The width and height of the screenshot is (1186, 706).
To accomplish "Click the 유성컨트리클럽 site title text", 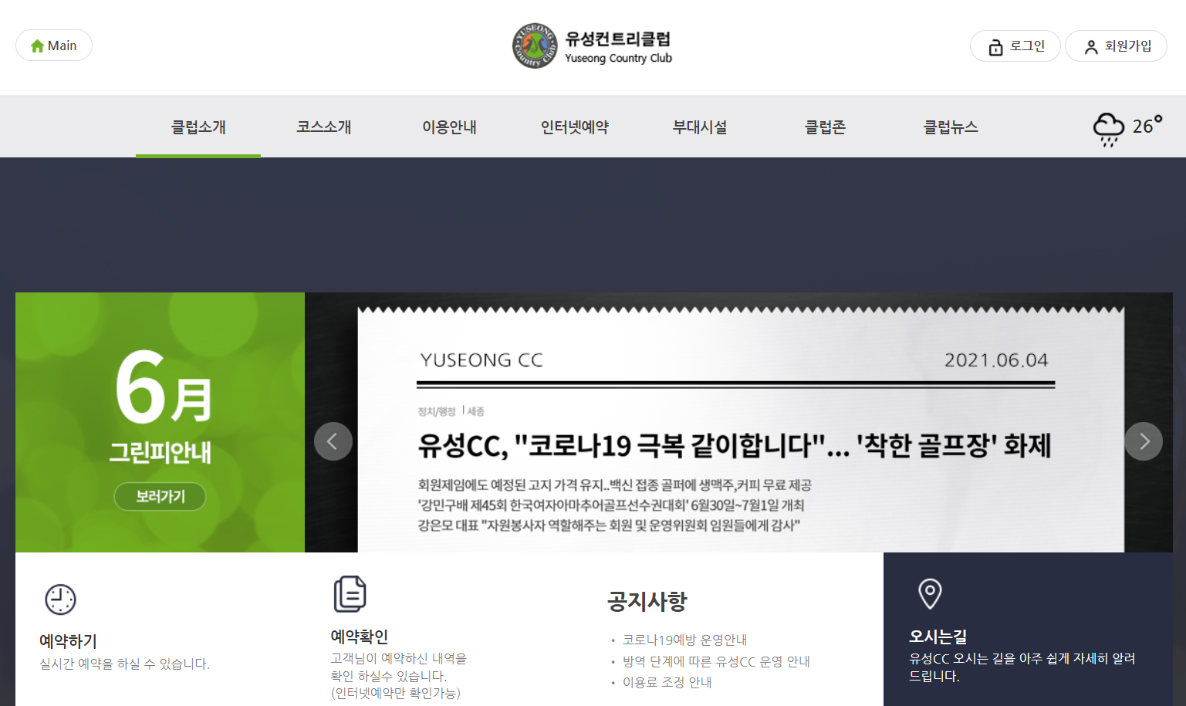I will point(618,39).
